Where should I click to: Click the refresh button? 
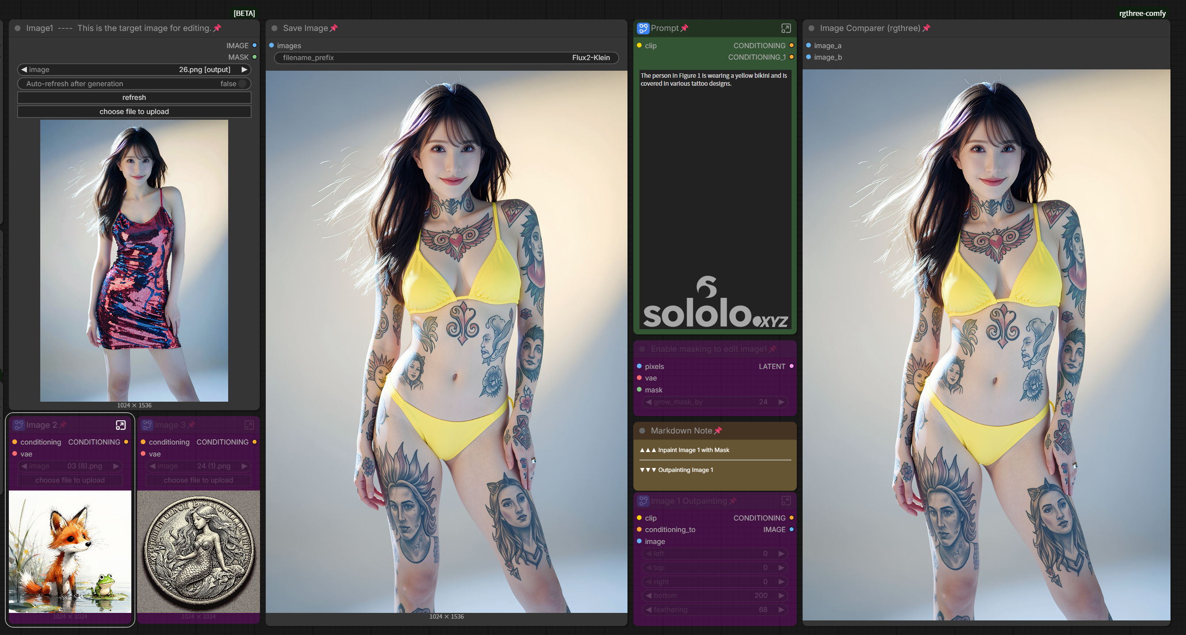click(x=134, y=98)
